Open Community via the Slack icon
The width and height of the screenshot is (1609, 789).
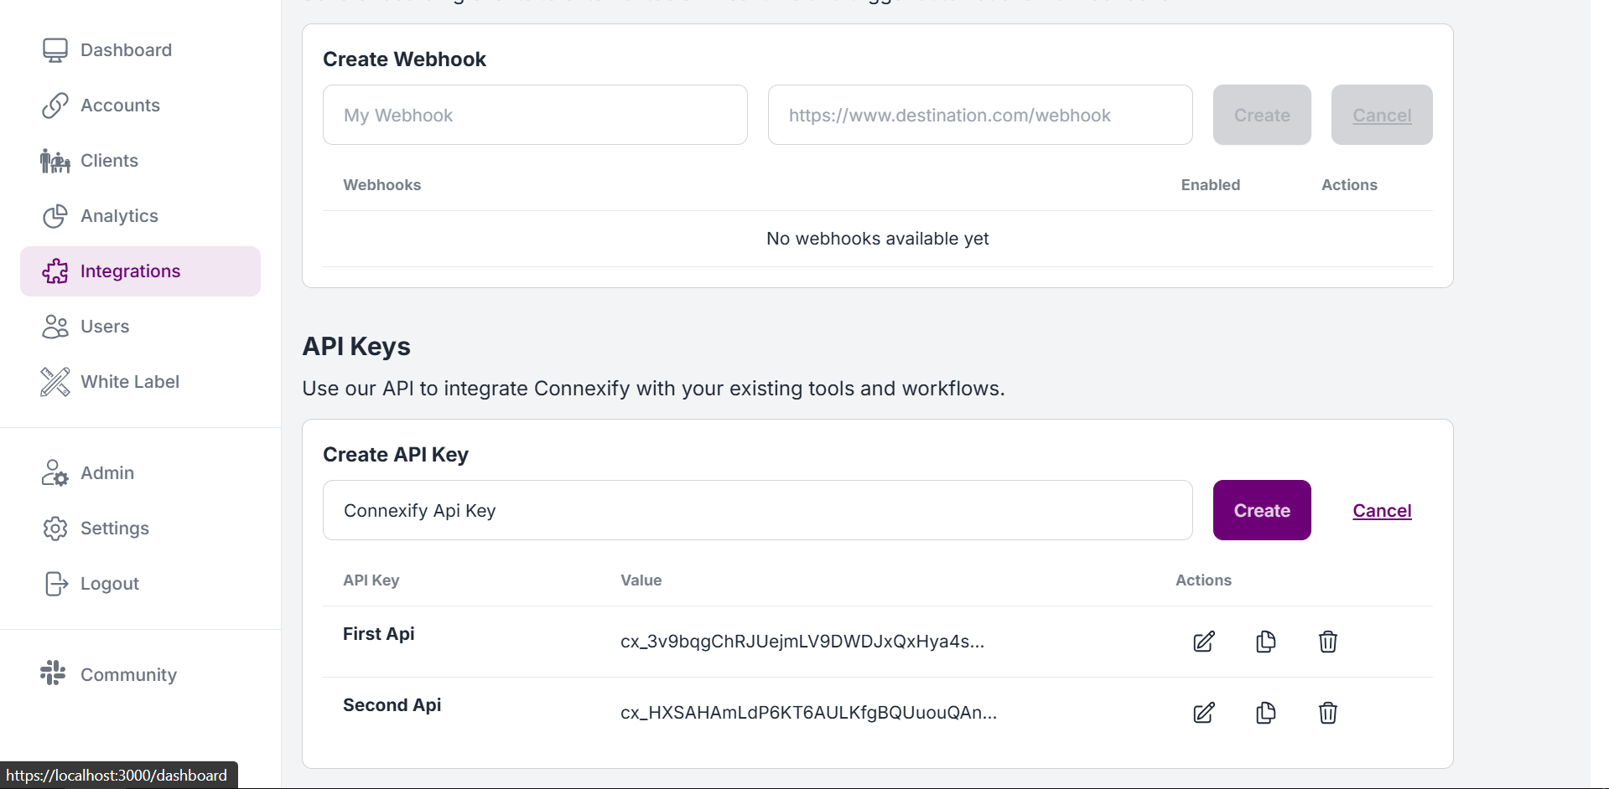(52, 673)
